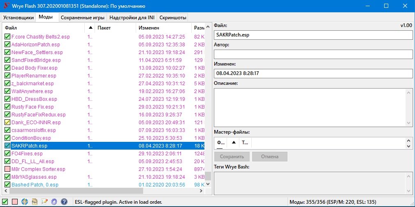Click the pink square icon in status bar
The width and height of the screenshot is (415, 207).
pyautogui.click(x=15, y=202)
